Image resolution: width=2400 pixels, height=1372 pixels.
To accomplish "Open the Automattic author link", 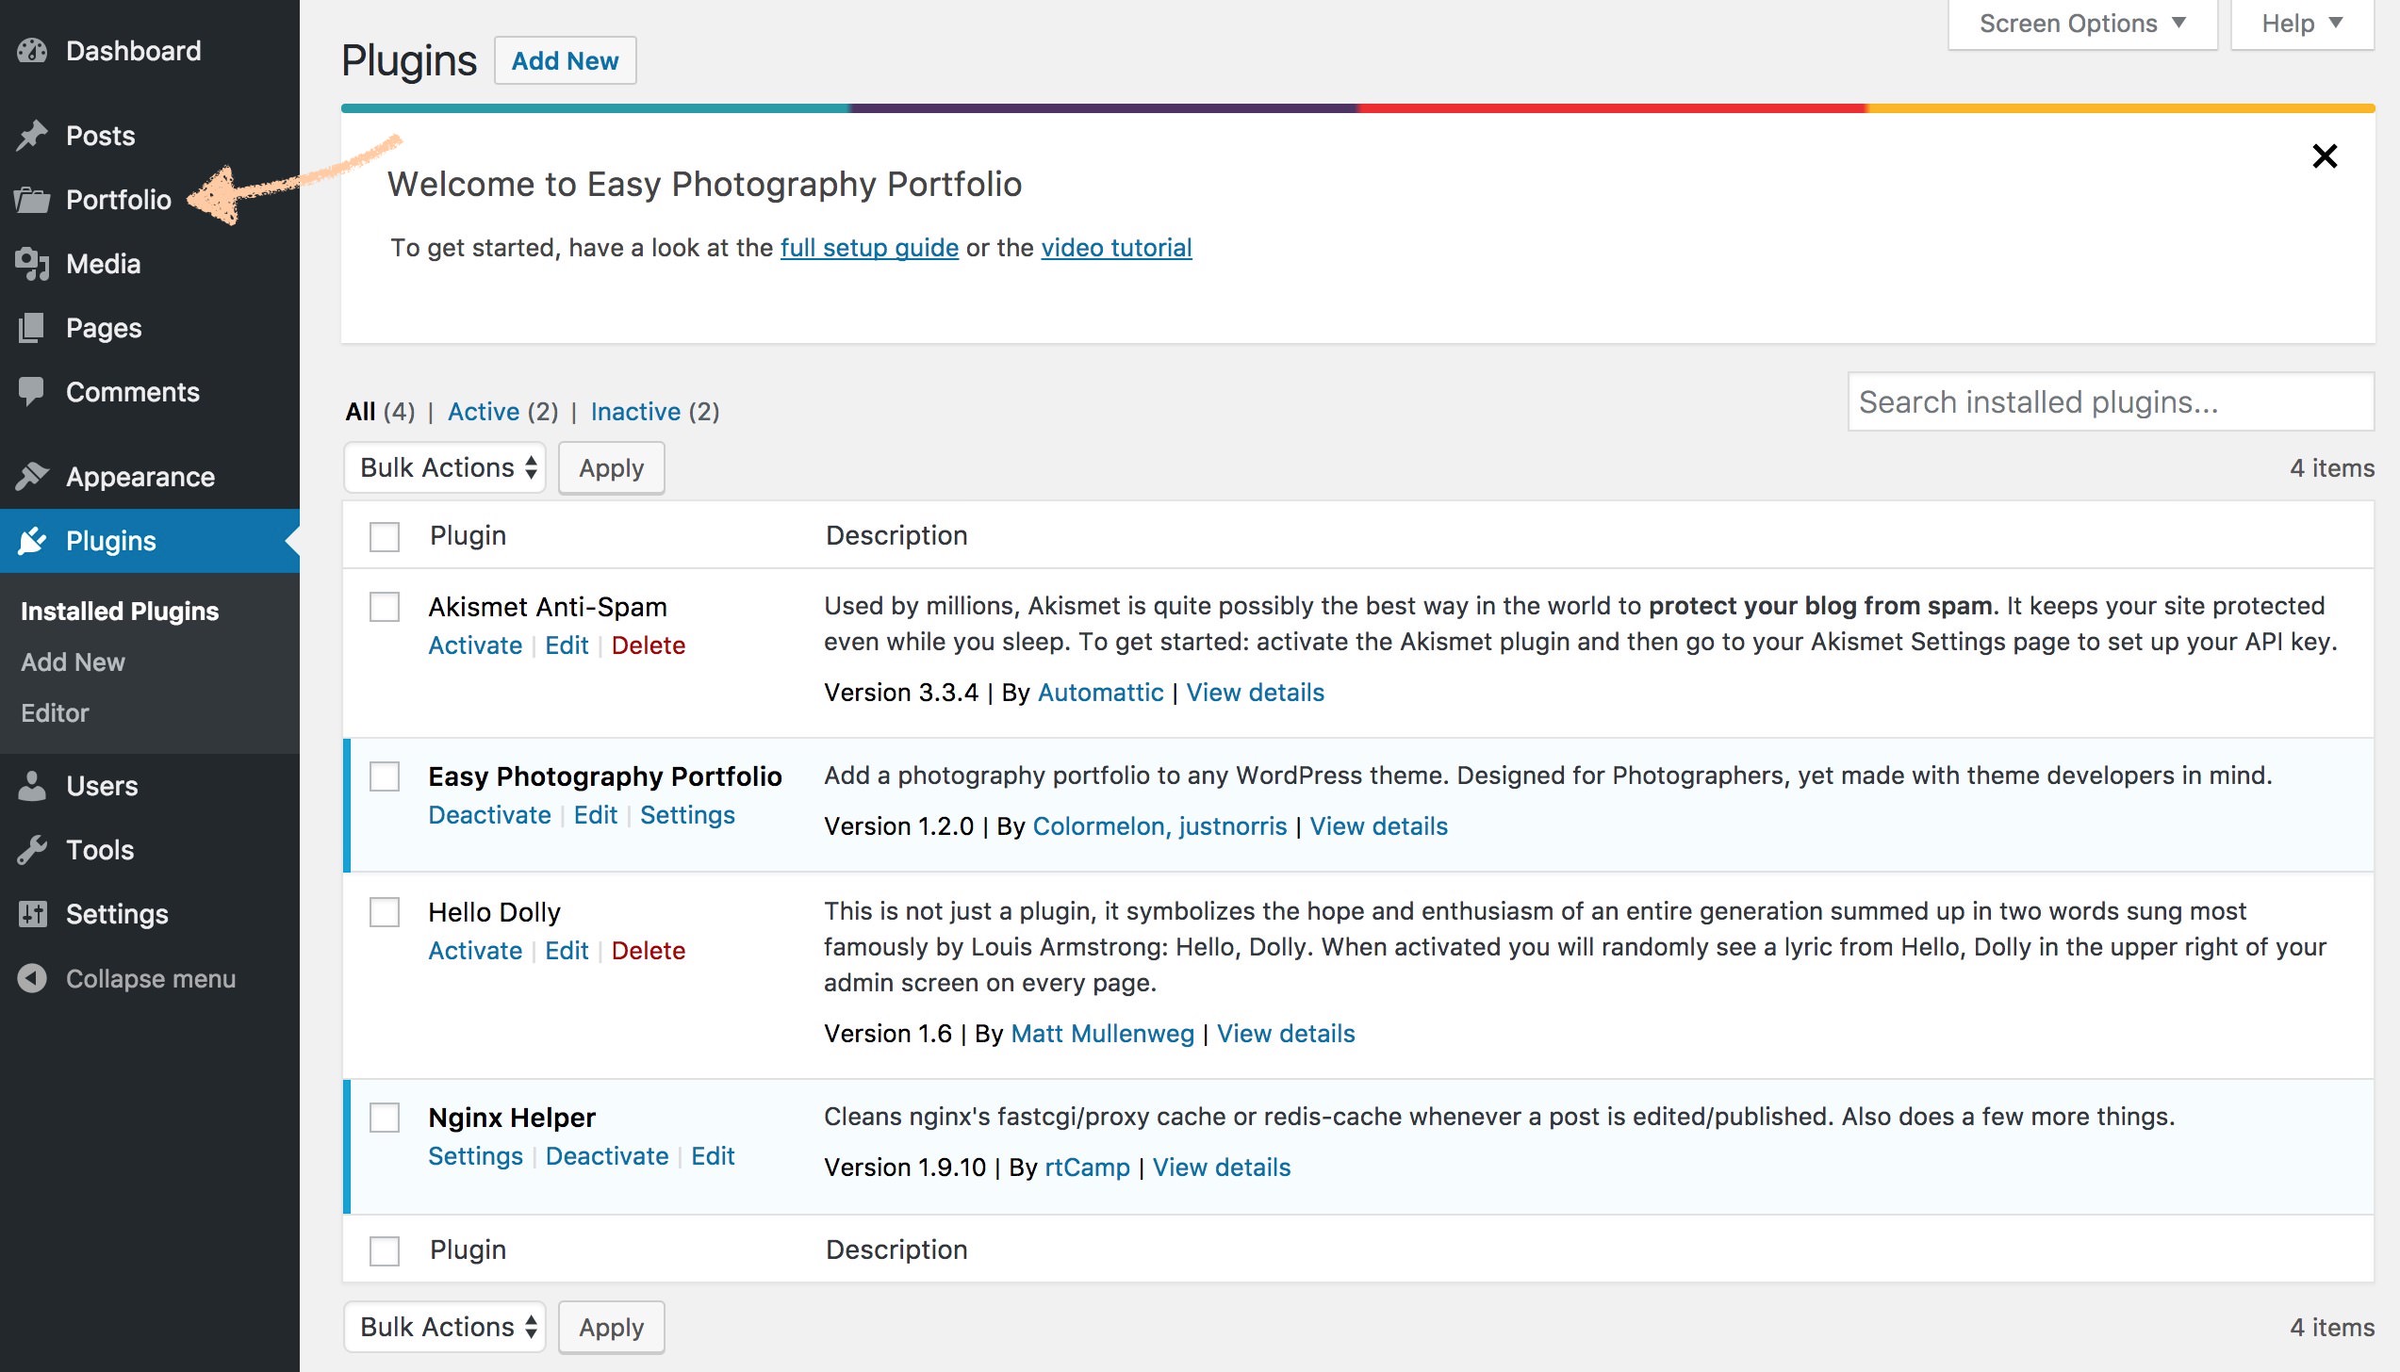I will [1100, 693].
